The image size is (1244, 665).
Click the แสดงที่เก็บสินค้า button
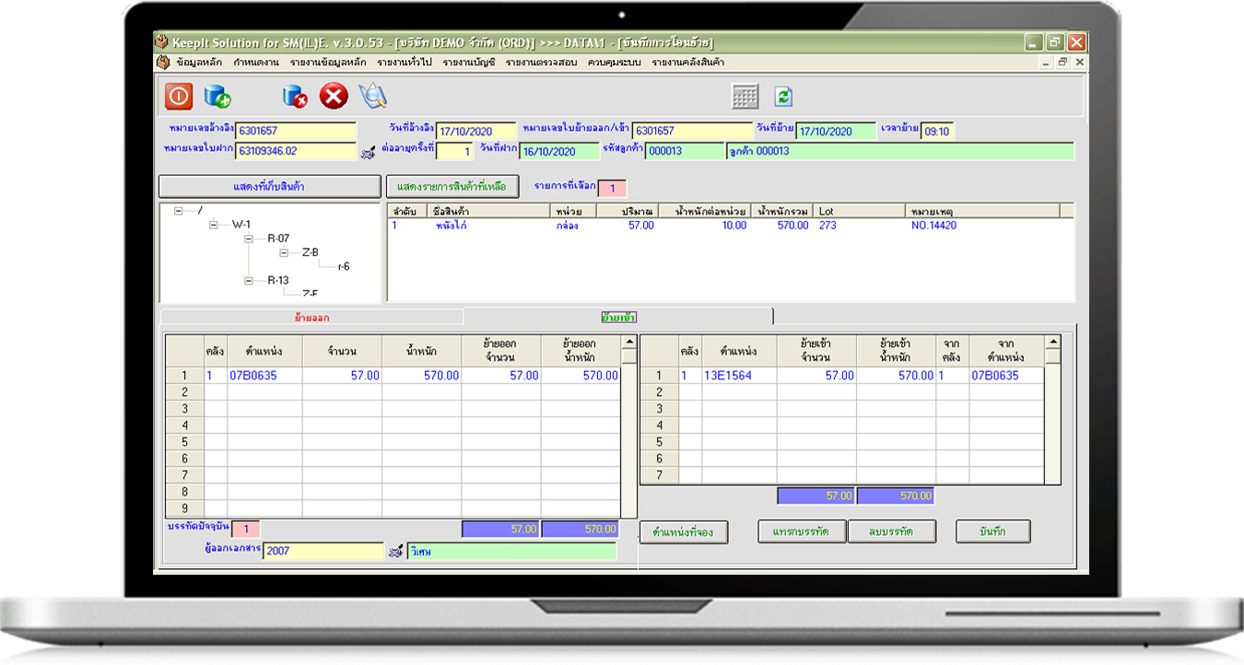tap(269, 186)
